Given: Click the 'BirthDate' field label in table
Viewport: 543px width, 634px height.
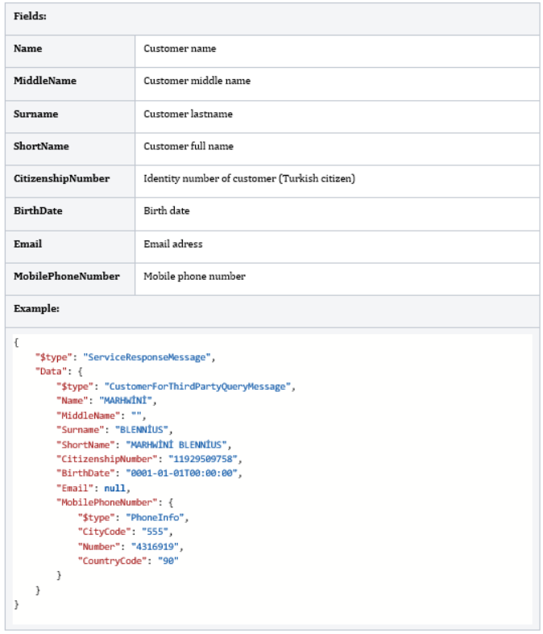Looking at the screenshot, I should pos(38,211).
